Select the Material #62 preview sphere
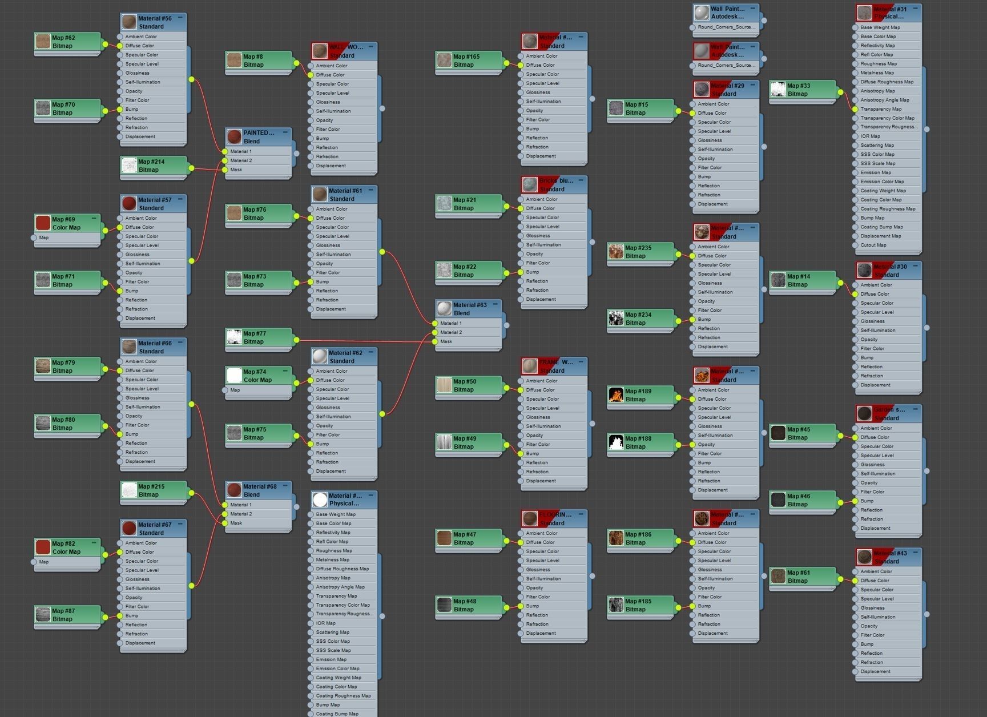Image resolution: width=987 pixels, height=717 pixels. click(x=320, y=357)
